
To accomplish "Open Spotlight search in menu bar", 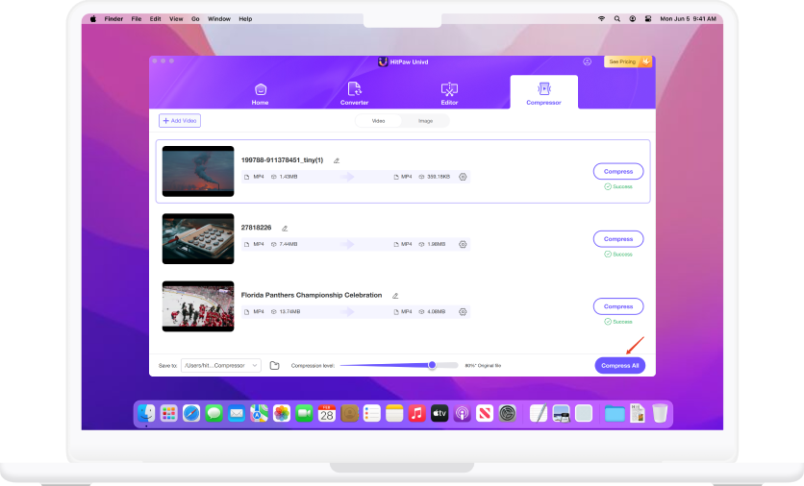I will (x=617, y=19).
